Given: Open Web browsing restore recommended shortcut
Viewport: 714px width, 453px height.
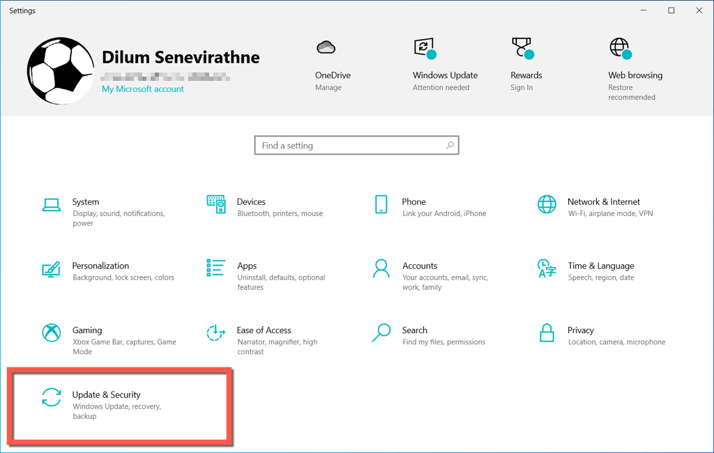Looking at the screenshot, I should coord(619,47).
